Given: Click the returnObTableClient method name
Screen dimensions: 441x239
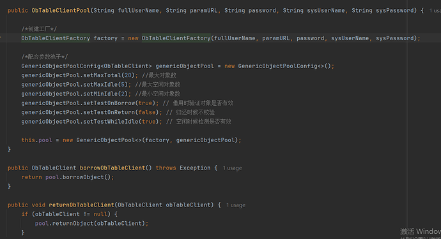Looking at the screenshot, I should click(x=82, y=205).
